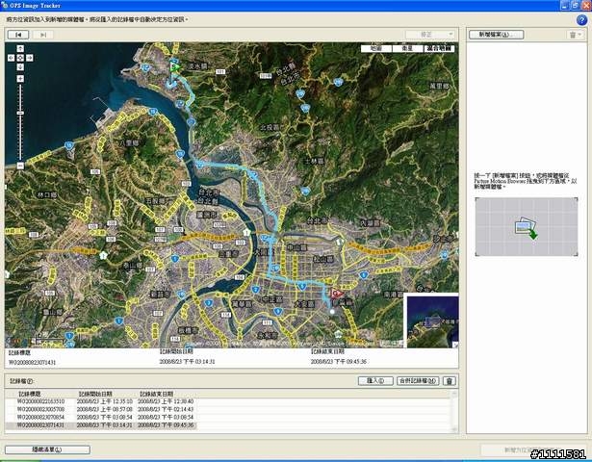Sort by the 記錄開始日期 column header
Screen dimensions: 592x462
pyautogui.click(x=95, y=394)
